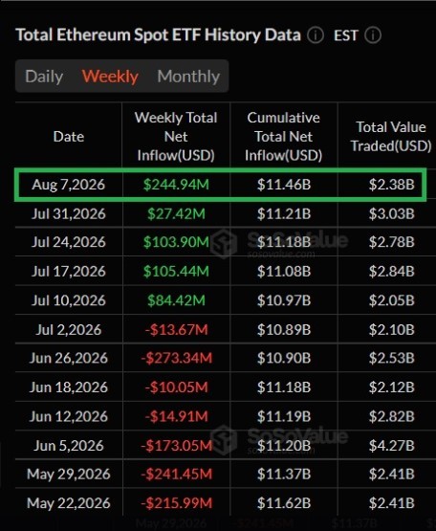Select the Aug 7,2026 row date
Image resolution: width=436 pixels, height=531 pixels.
pyautogui.click(x=69, y=185)
